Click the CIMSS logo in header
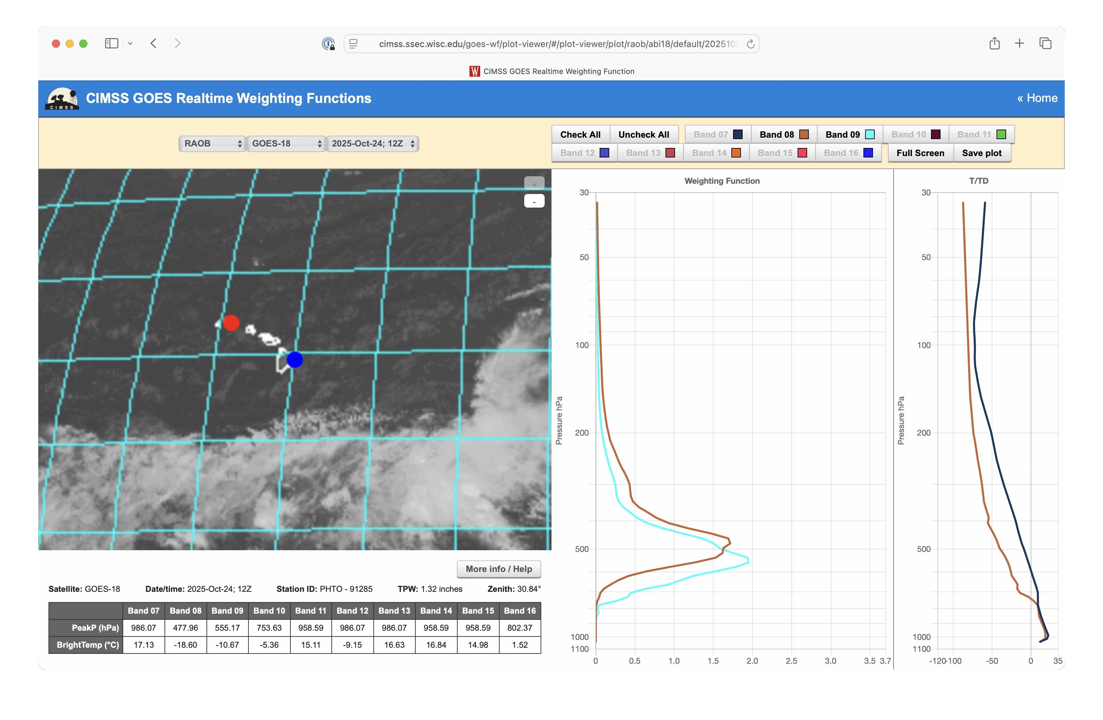Screen dimensions: 1103x720 coord(62,99)
